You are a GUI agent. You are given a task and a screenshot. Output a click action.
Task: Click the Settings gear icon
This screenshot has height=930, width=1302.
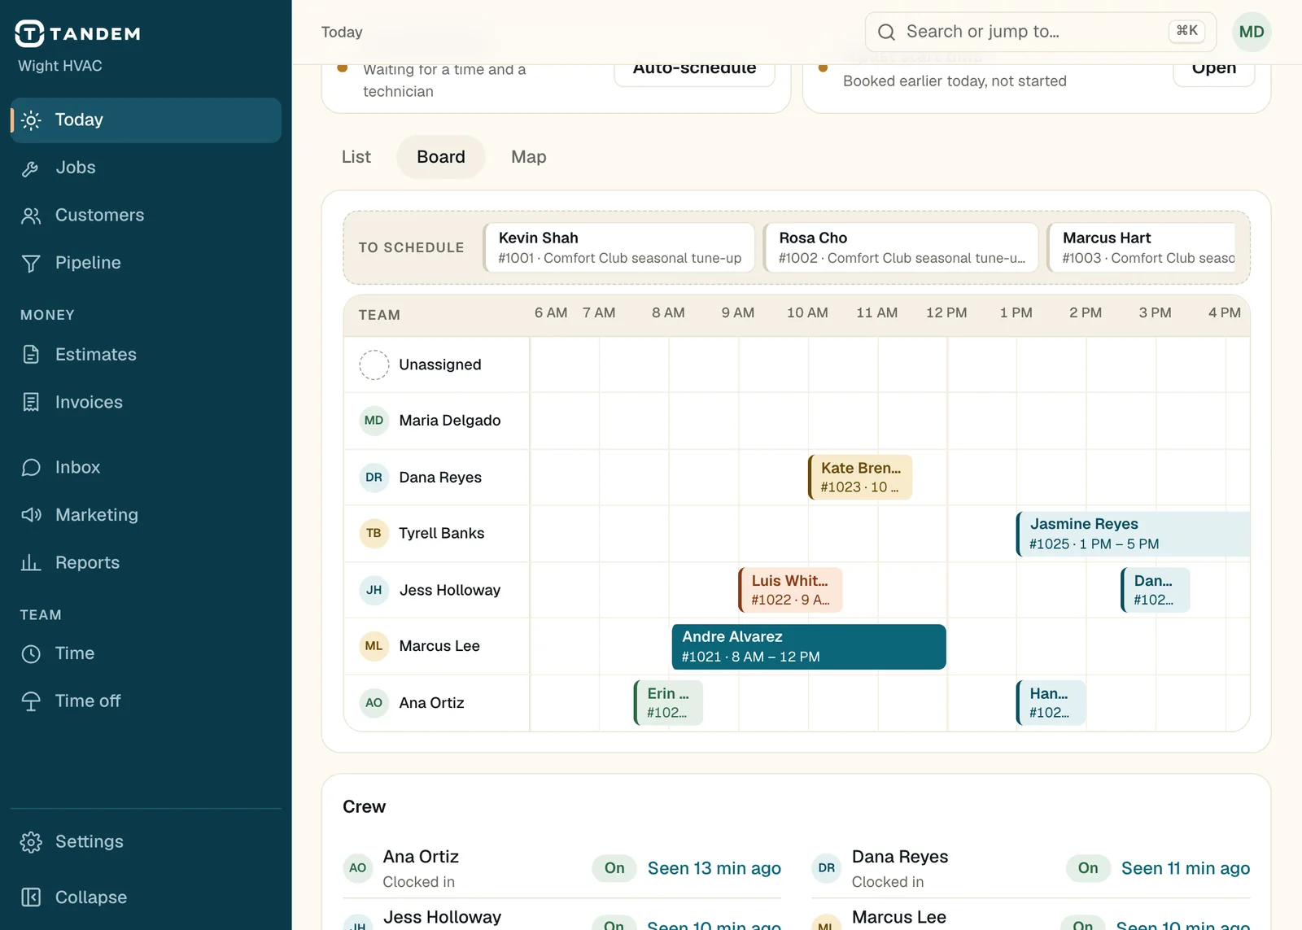click(31, 842)
